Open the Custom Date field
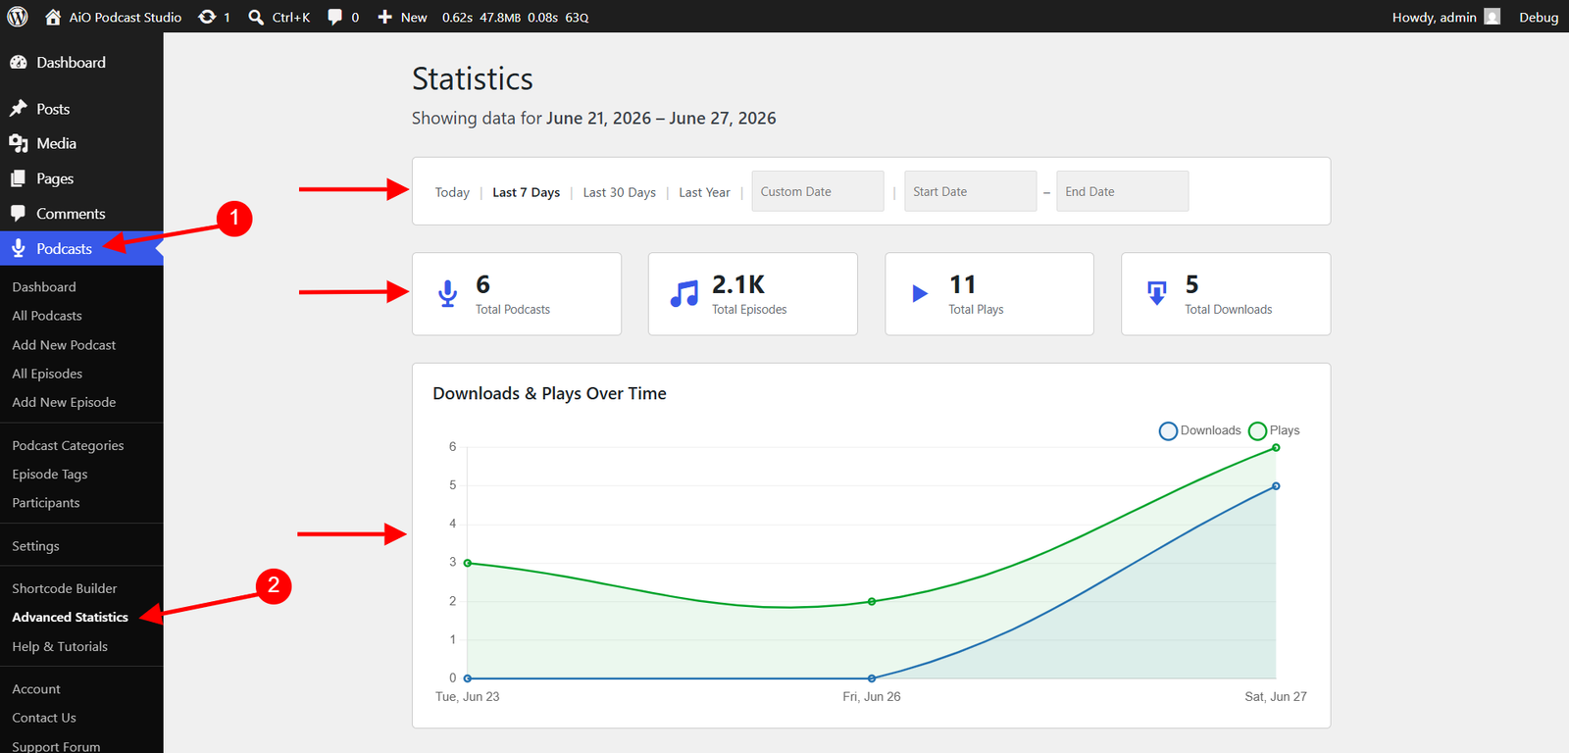1569x753 pixels. tap(818, 191)
